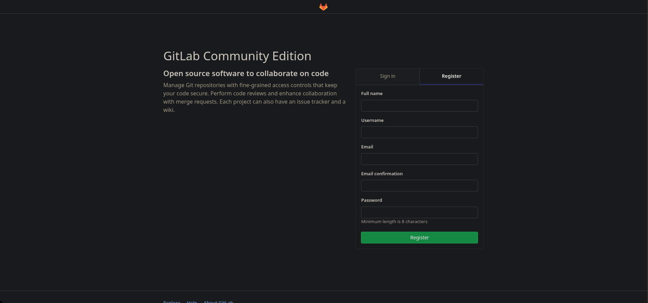This screenshot has width=648, height=303.
Task: Submit the form with the green Register button
Action: pyautogui.click(x=419, y=238)
